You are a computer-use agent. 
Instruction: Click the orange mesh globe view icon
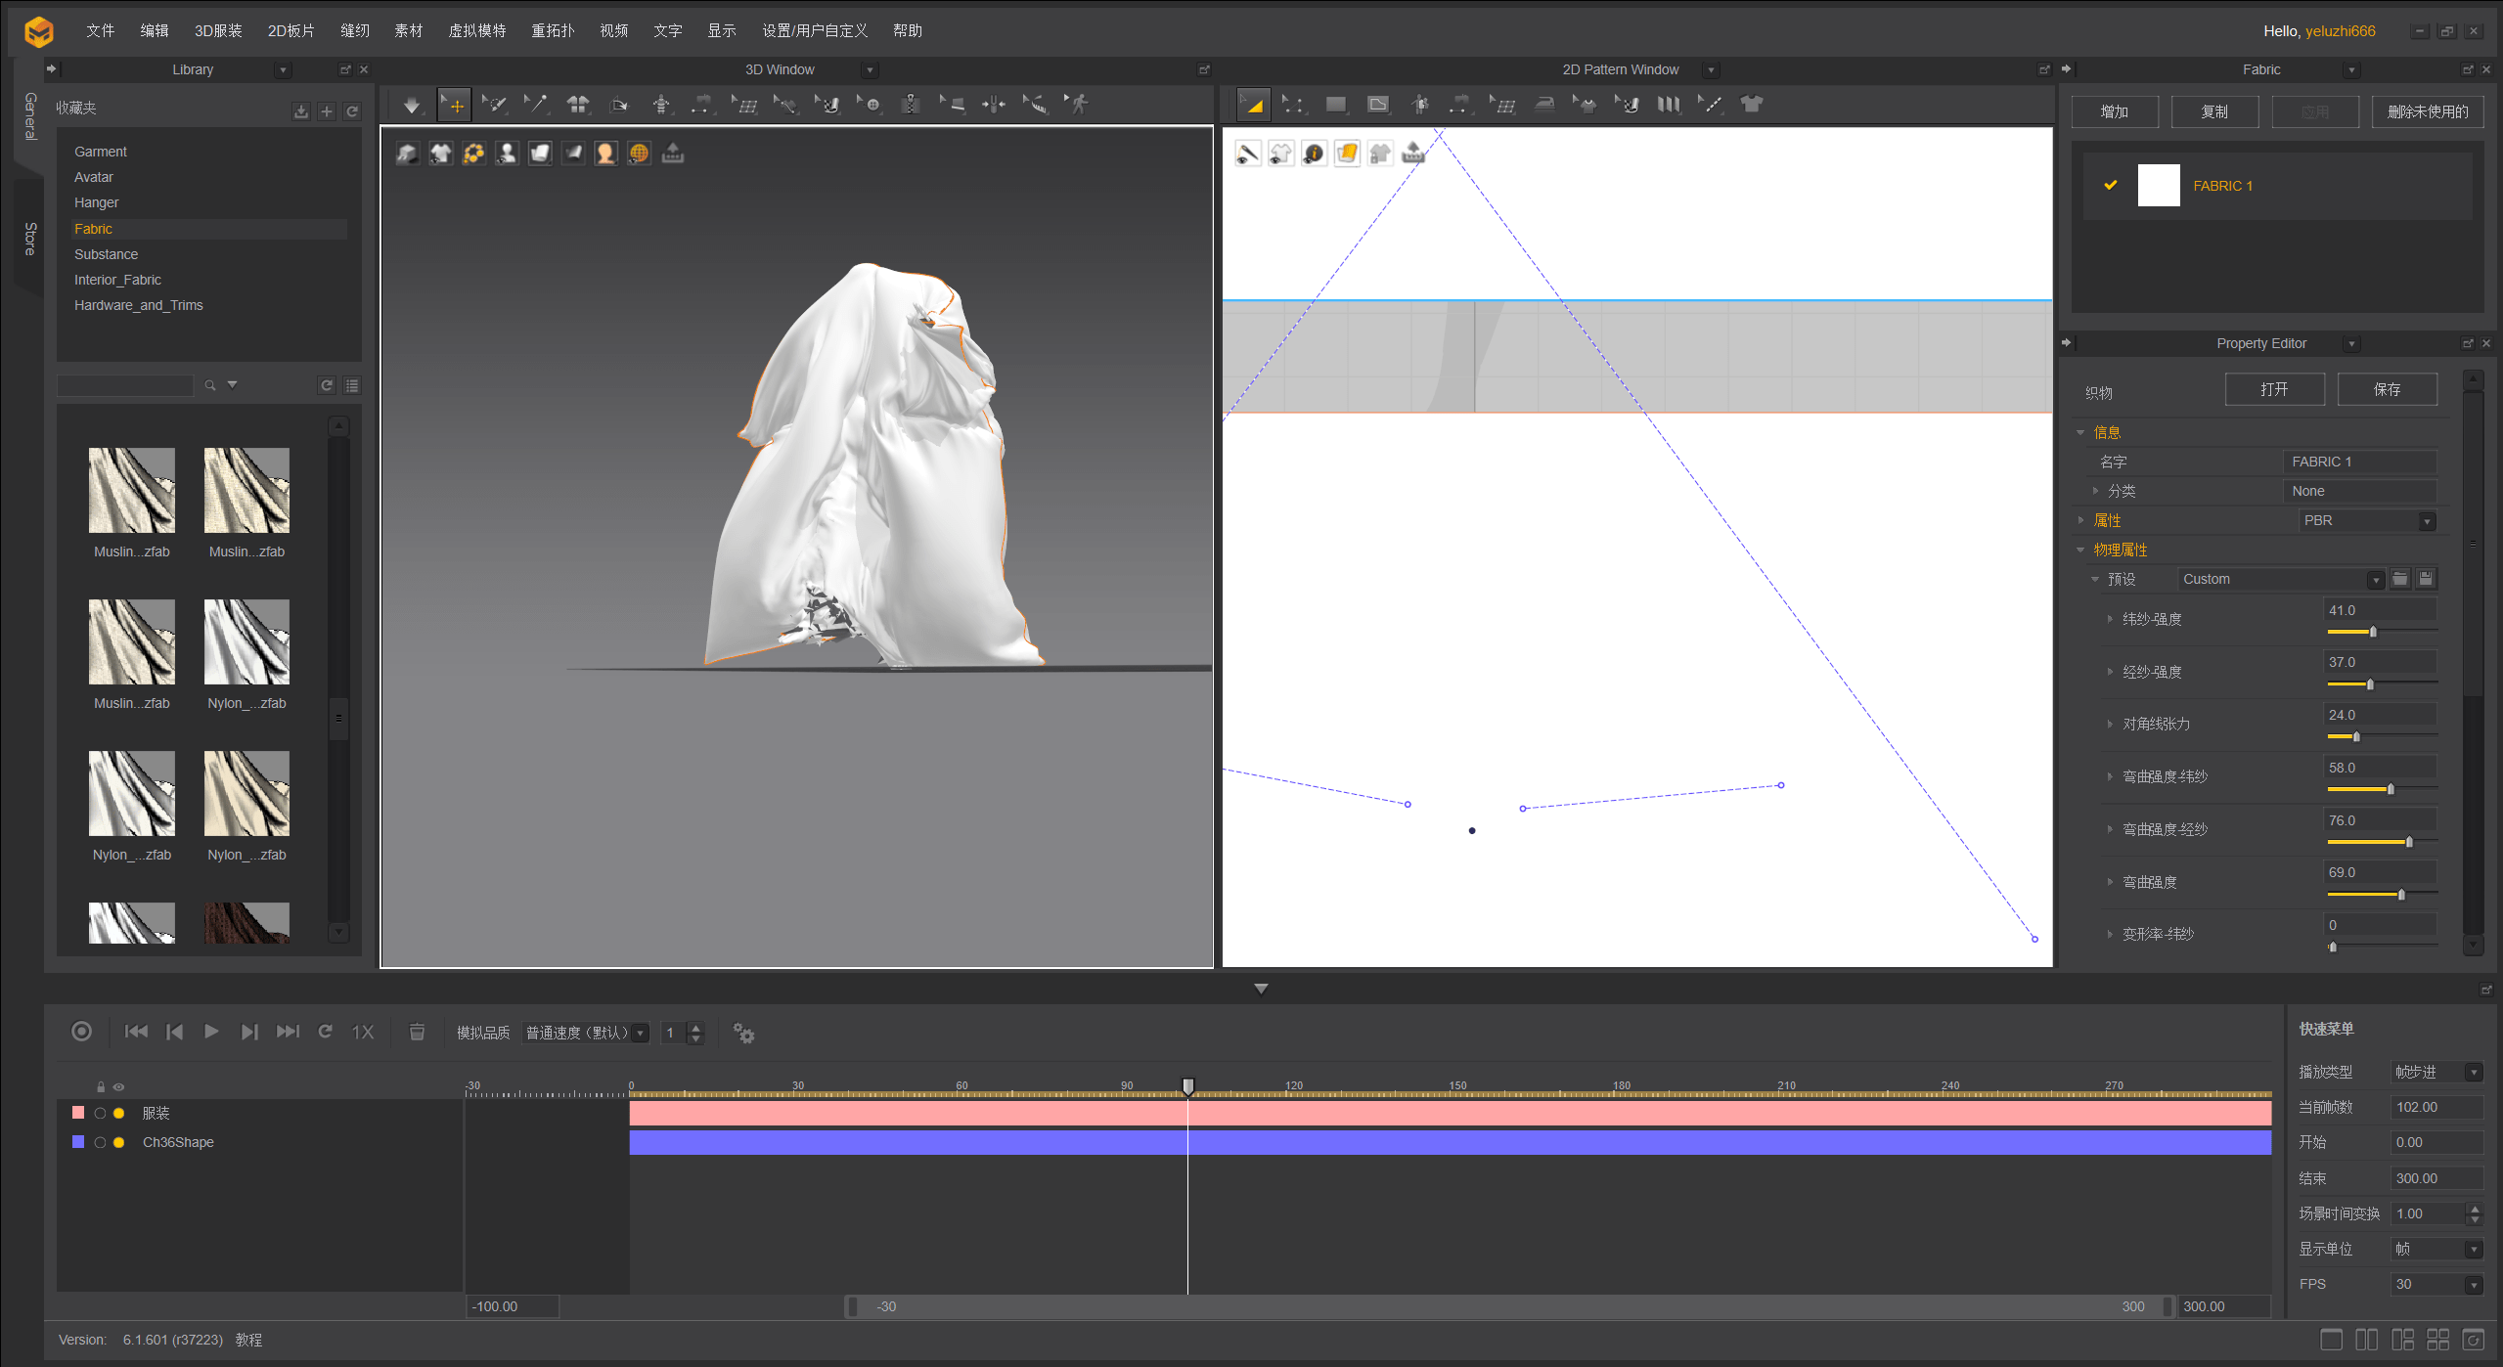(x=639, y=154)
